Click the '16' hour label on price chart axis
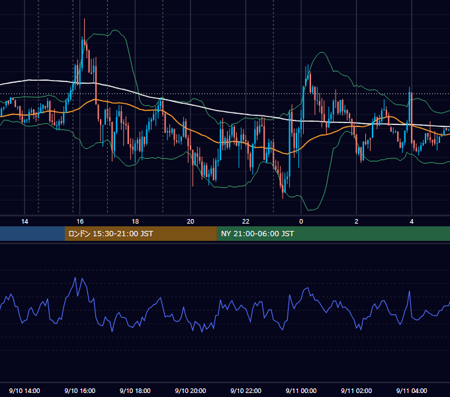 coord(80,222)
